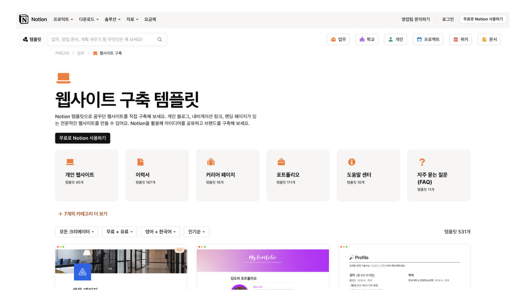Select 요금제 in the navigation bar
The width and height of the screenshot is (526, 290).
click(x=150, y=19)
